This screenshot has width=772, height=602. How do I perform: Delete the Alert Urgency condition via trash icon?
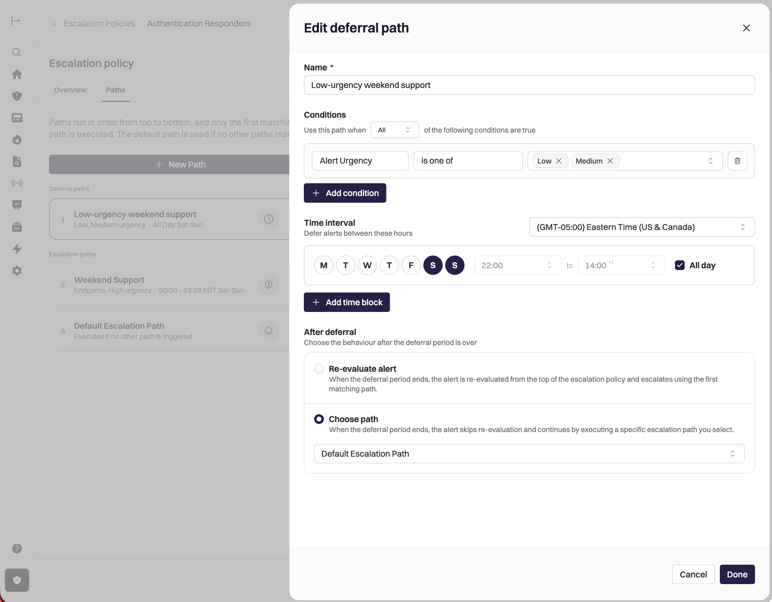[737, 161]
